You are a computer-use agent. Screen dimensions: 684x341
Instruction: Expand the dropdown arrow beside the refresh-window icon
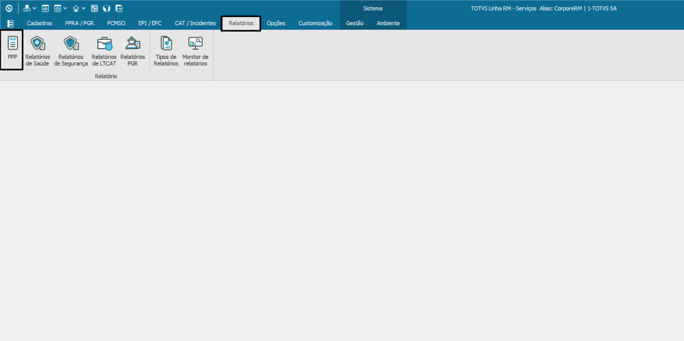(x=65, y=8)
